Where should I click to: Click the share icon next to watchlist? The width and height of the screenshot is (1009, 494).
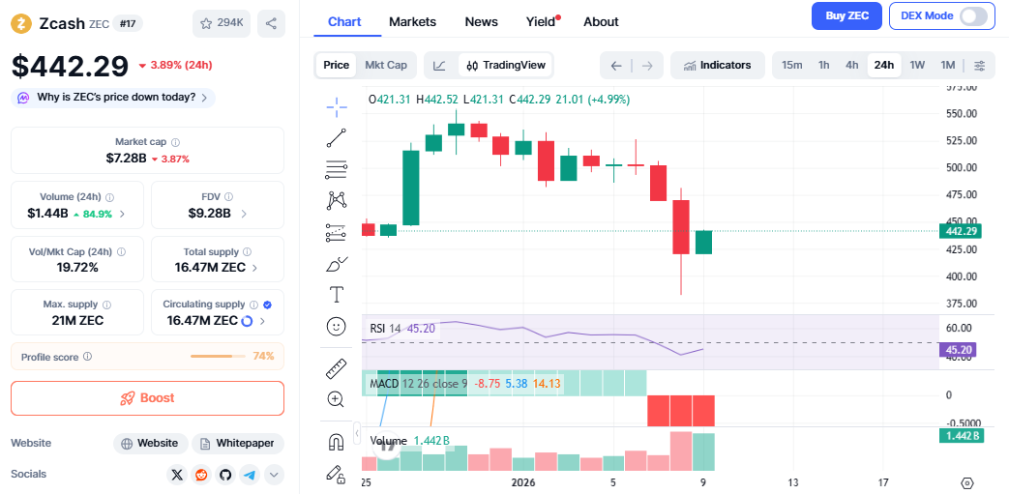[x=271, y=22]
